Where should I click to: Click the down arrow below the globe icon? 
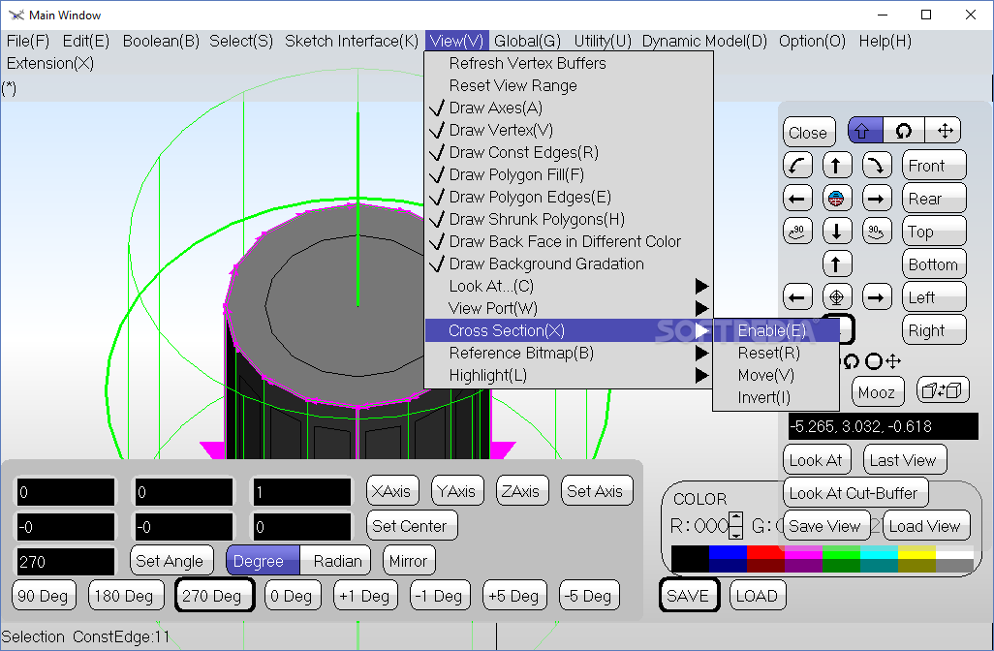(837, 232)
